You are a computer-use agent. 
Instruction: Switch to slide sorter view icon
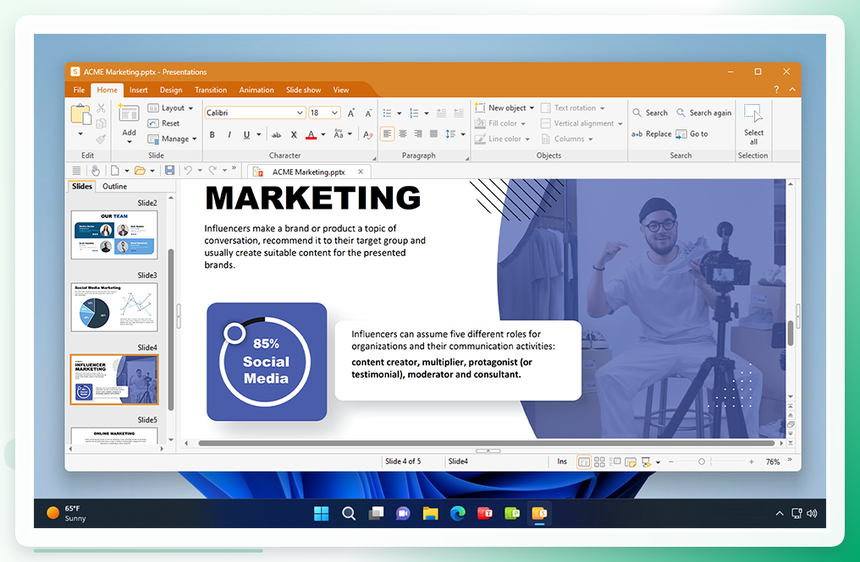tap(599, 461)
